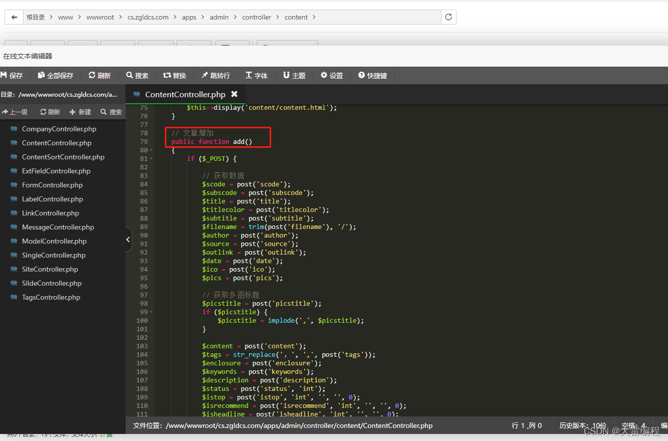Place cursor on the public function add() line
This screenshot has height=441, width=668.
click(x=211, y=142)
